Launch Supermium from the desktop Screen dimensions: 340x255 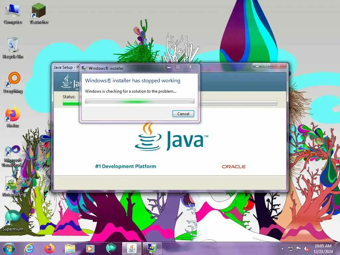[13, 221]
